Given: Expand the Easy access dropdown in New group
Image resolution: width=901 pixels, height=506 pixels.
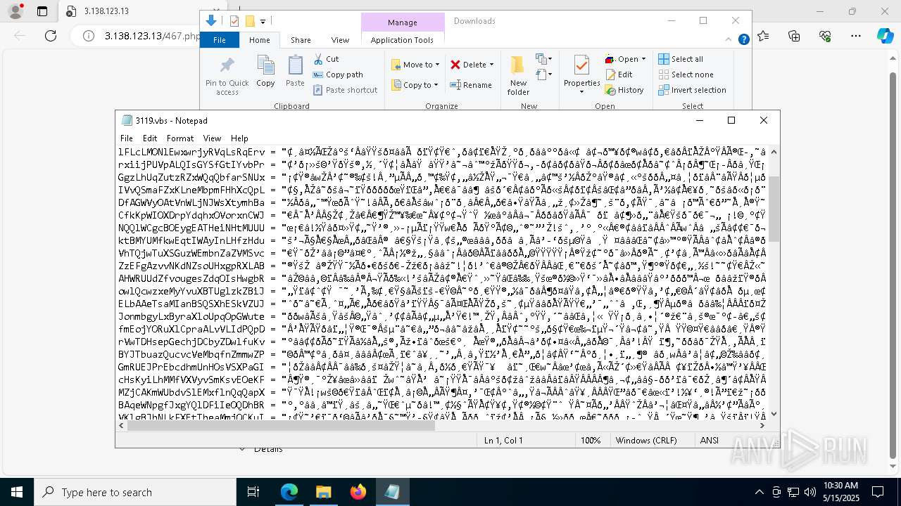Looking at the screenshot, I should pos(543,74).
